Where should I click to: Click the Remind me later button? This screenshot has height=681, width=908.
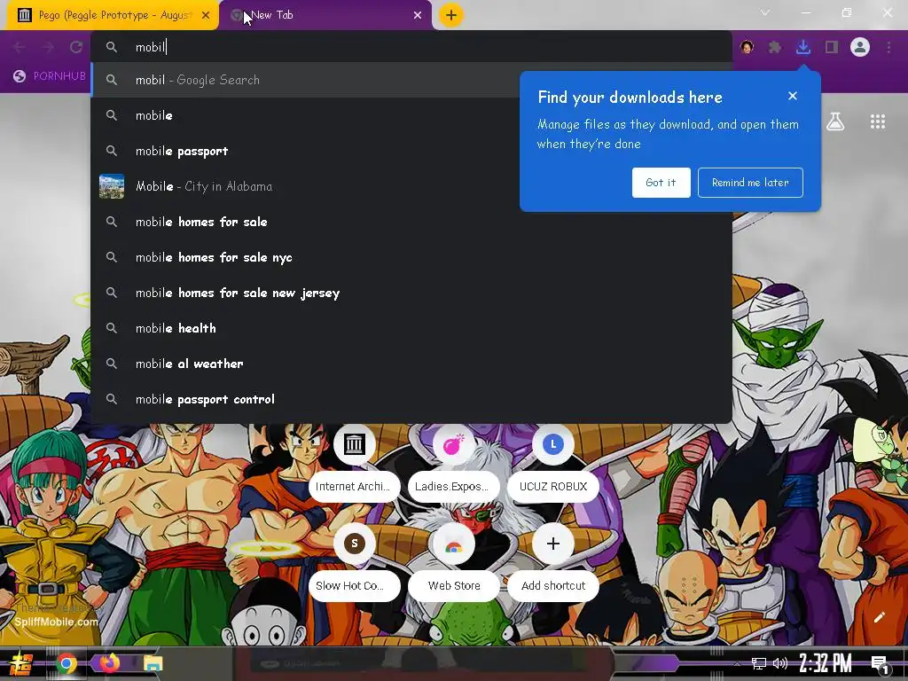point(750,183)
